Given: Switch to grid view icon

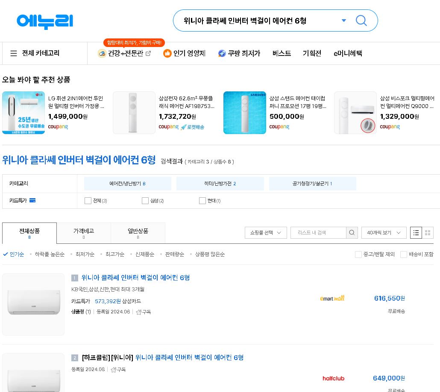Looking at the screenshot, I should (x=428, y=233).
